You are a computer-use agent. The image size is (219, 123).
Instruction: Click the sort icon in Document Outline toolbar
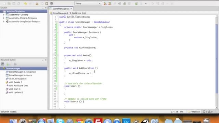(x=8, y=64)
